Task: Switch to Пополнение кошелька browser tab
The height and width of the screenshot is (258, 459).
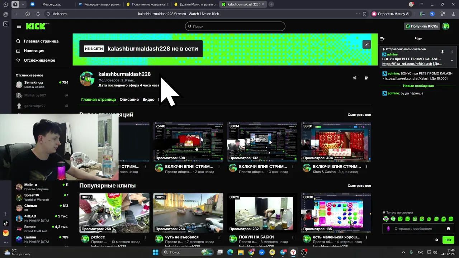Action: [147, 4]
